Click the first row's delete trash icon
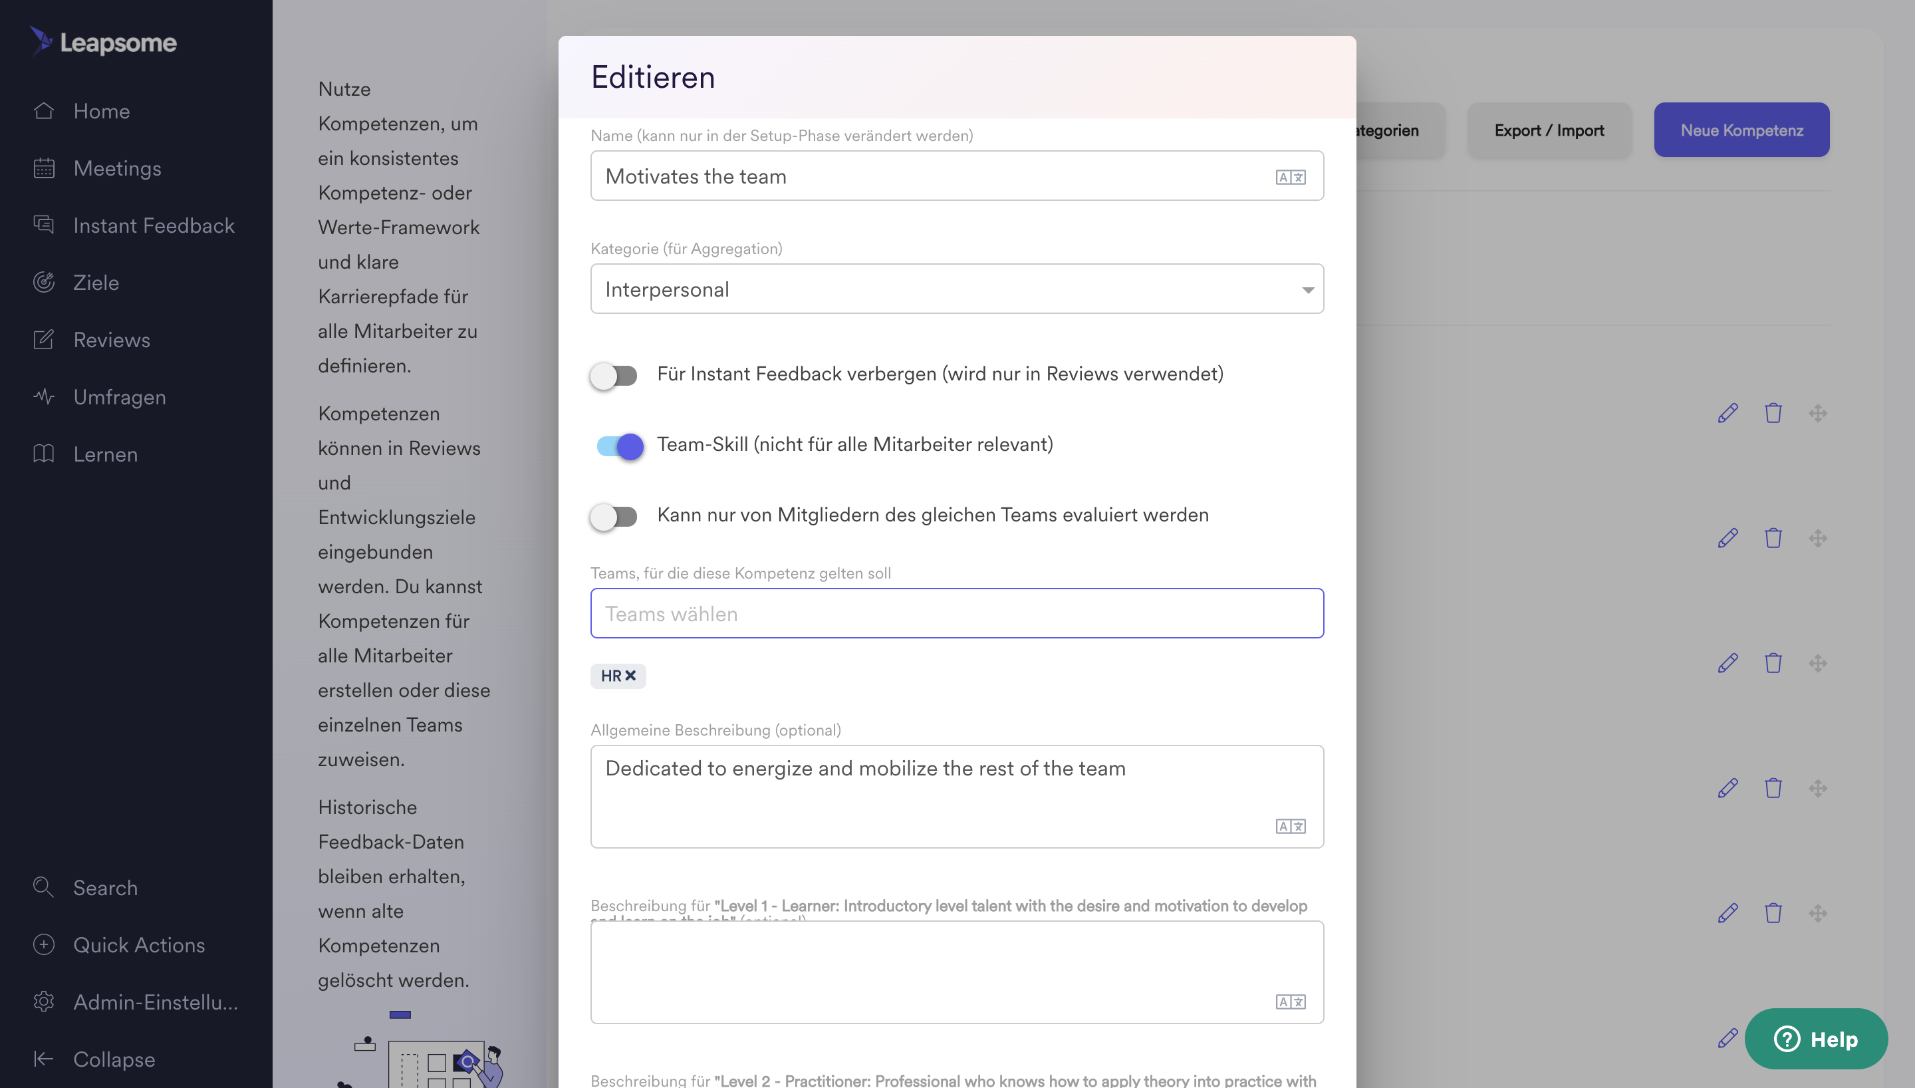The width and height of the screenshot is (1915, 1088). pyautogui.click(x=1773, y=412)
